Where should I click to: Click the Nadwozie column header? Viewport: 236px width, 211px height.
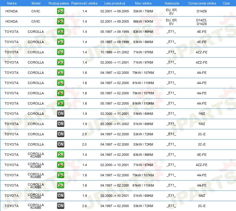click(172, 3)
